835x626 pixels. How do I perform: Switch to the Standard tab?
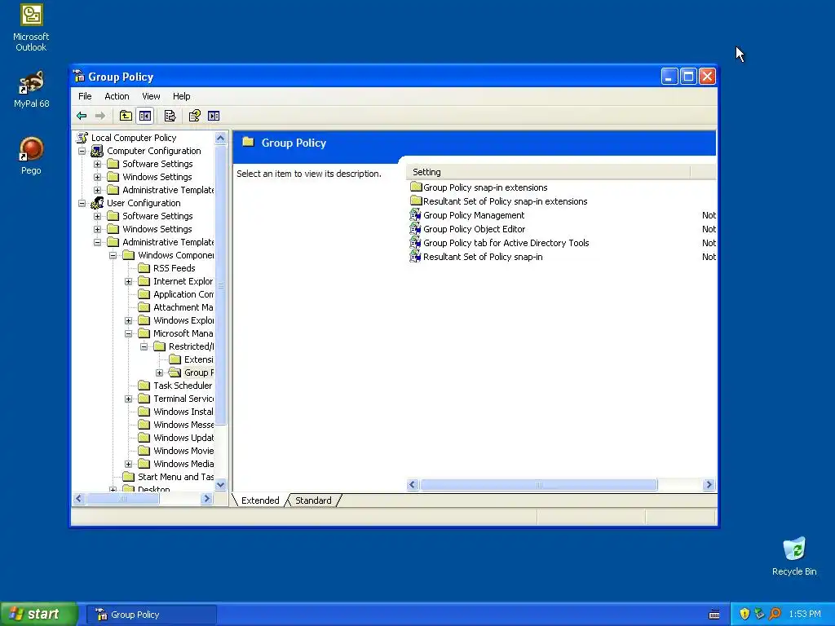[313, 500]
